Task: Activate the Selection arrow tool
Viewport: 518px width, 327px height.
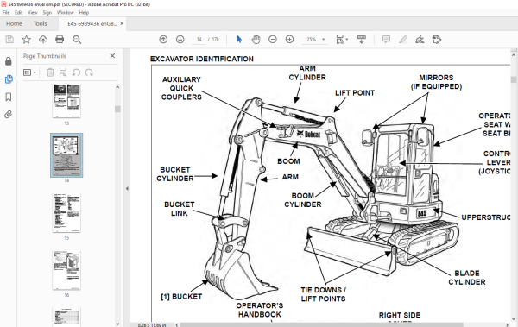Action: pyautogui.click(x=239, y=40)
